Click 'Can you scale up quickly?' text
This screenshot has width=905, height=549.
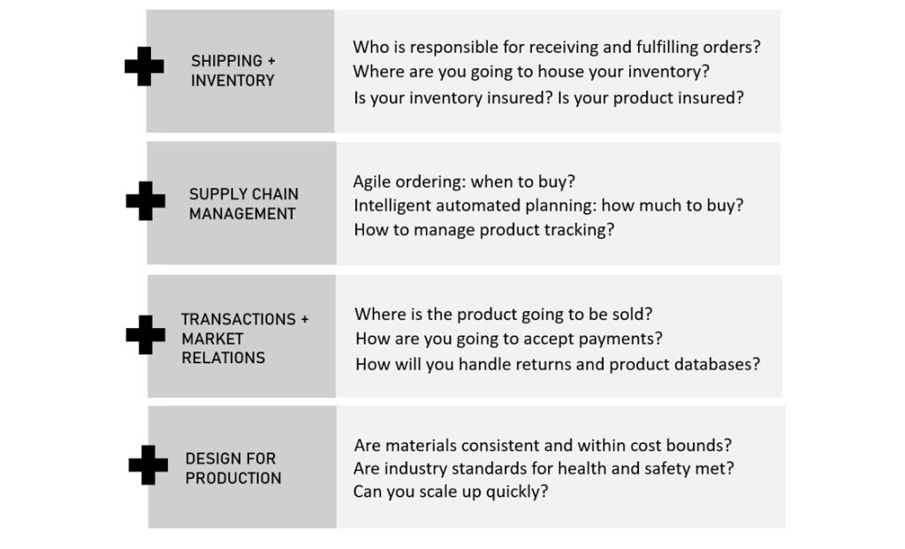[451, 492]
